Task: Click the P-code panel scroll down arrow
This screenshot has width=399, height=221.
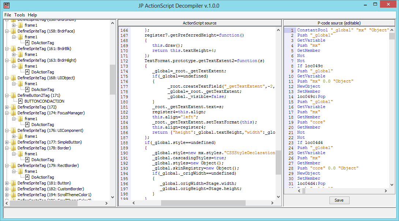Action: [392, 185]
